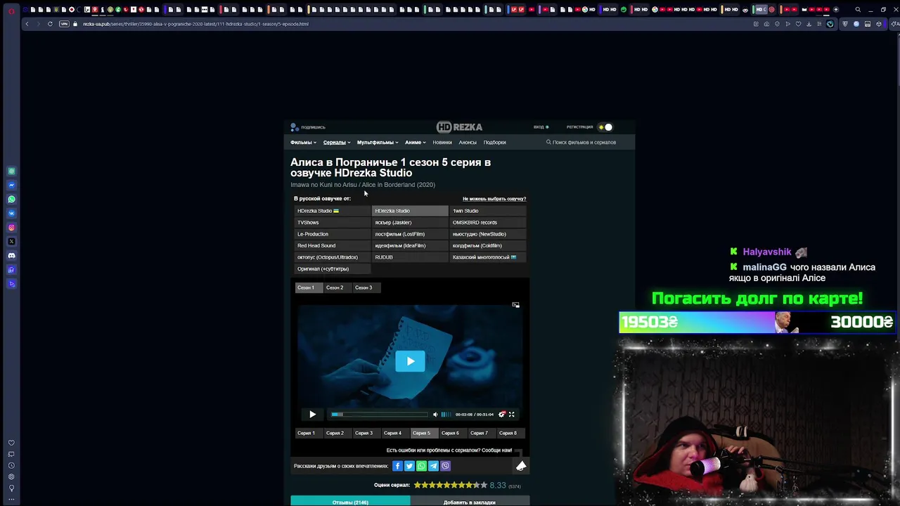Share via the Twitter icon
The width and height of the screenshot is (900, 506).
point(409,466)
